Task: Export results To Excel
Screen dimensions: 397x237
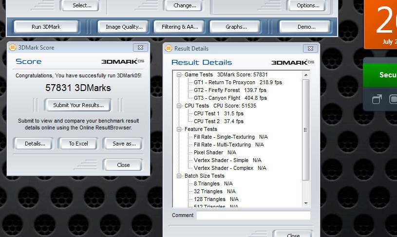Action: click(x=78, y=144)
